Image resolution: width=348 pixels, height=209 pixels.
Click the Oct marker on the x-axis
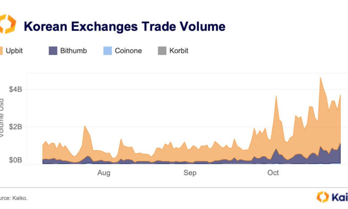click(273, 173)
